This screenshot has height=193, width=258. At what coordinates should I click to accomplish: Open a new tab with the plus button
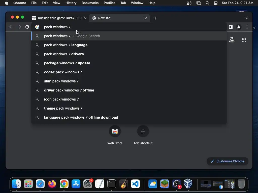(x=155, y=18)
